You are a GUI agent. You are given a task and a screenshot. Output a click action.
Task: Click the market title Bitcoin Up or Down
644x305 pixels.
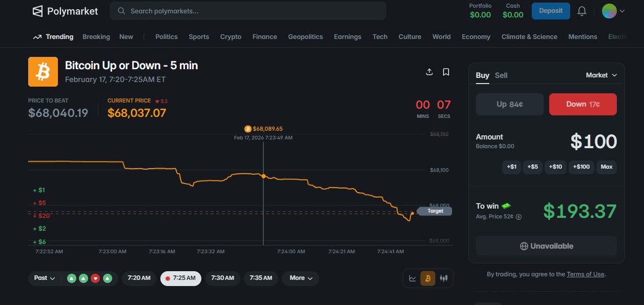click(x=131, y=66)
